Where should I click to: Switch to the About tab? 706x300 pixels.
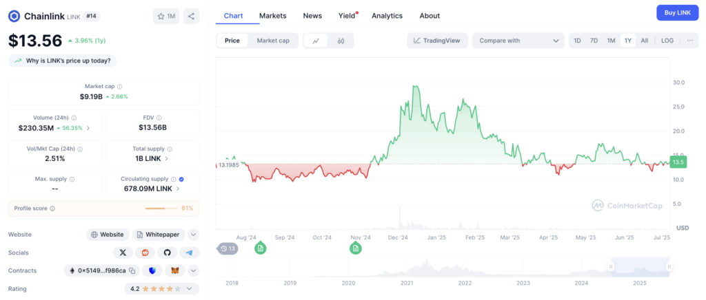pos(430,16)
